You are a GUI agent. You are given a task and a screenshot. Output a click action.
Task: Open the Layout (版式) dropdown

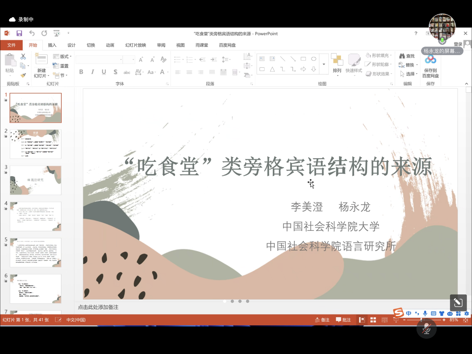point(62,57)
